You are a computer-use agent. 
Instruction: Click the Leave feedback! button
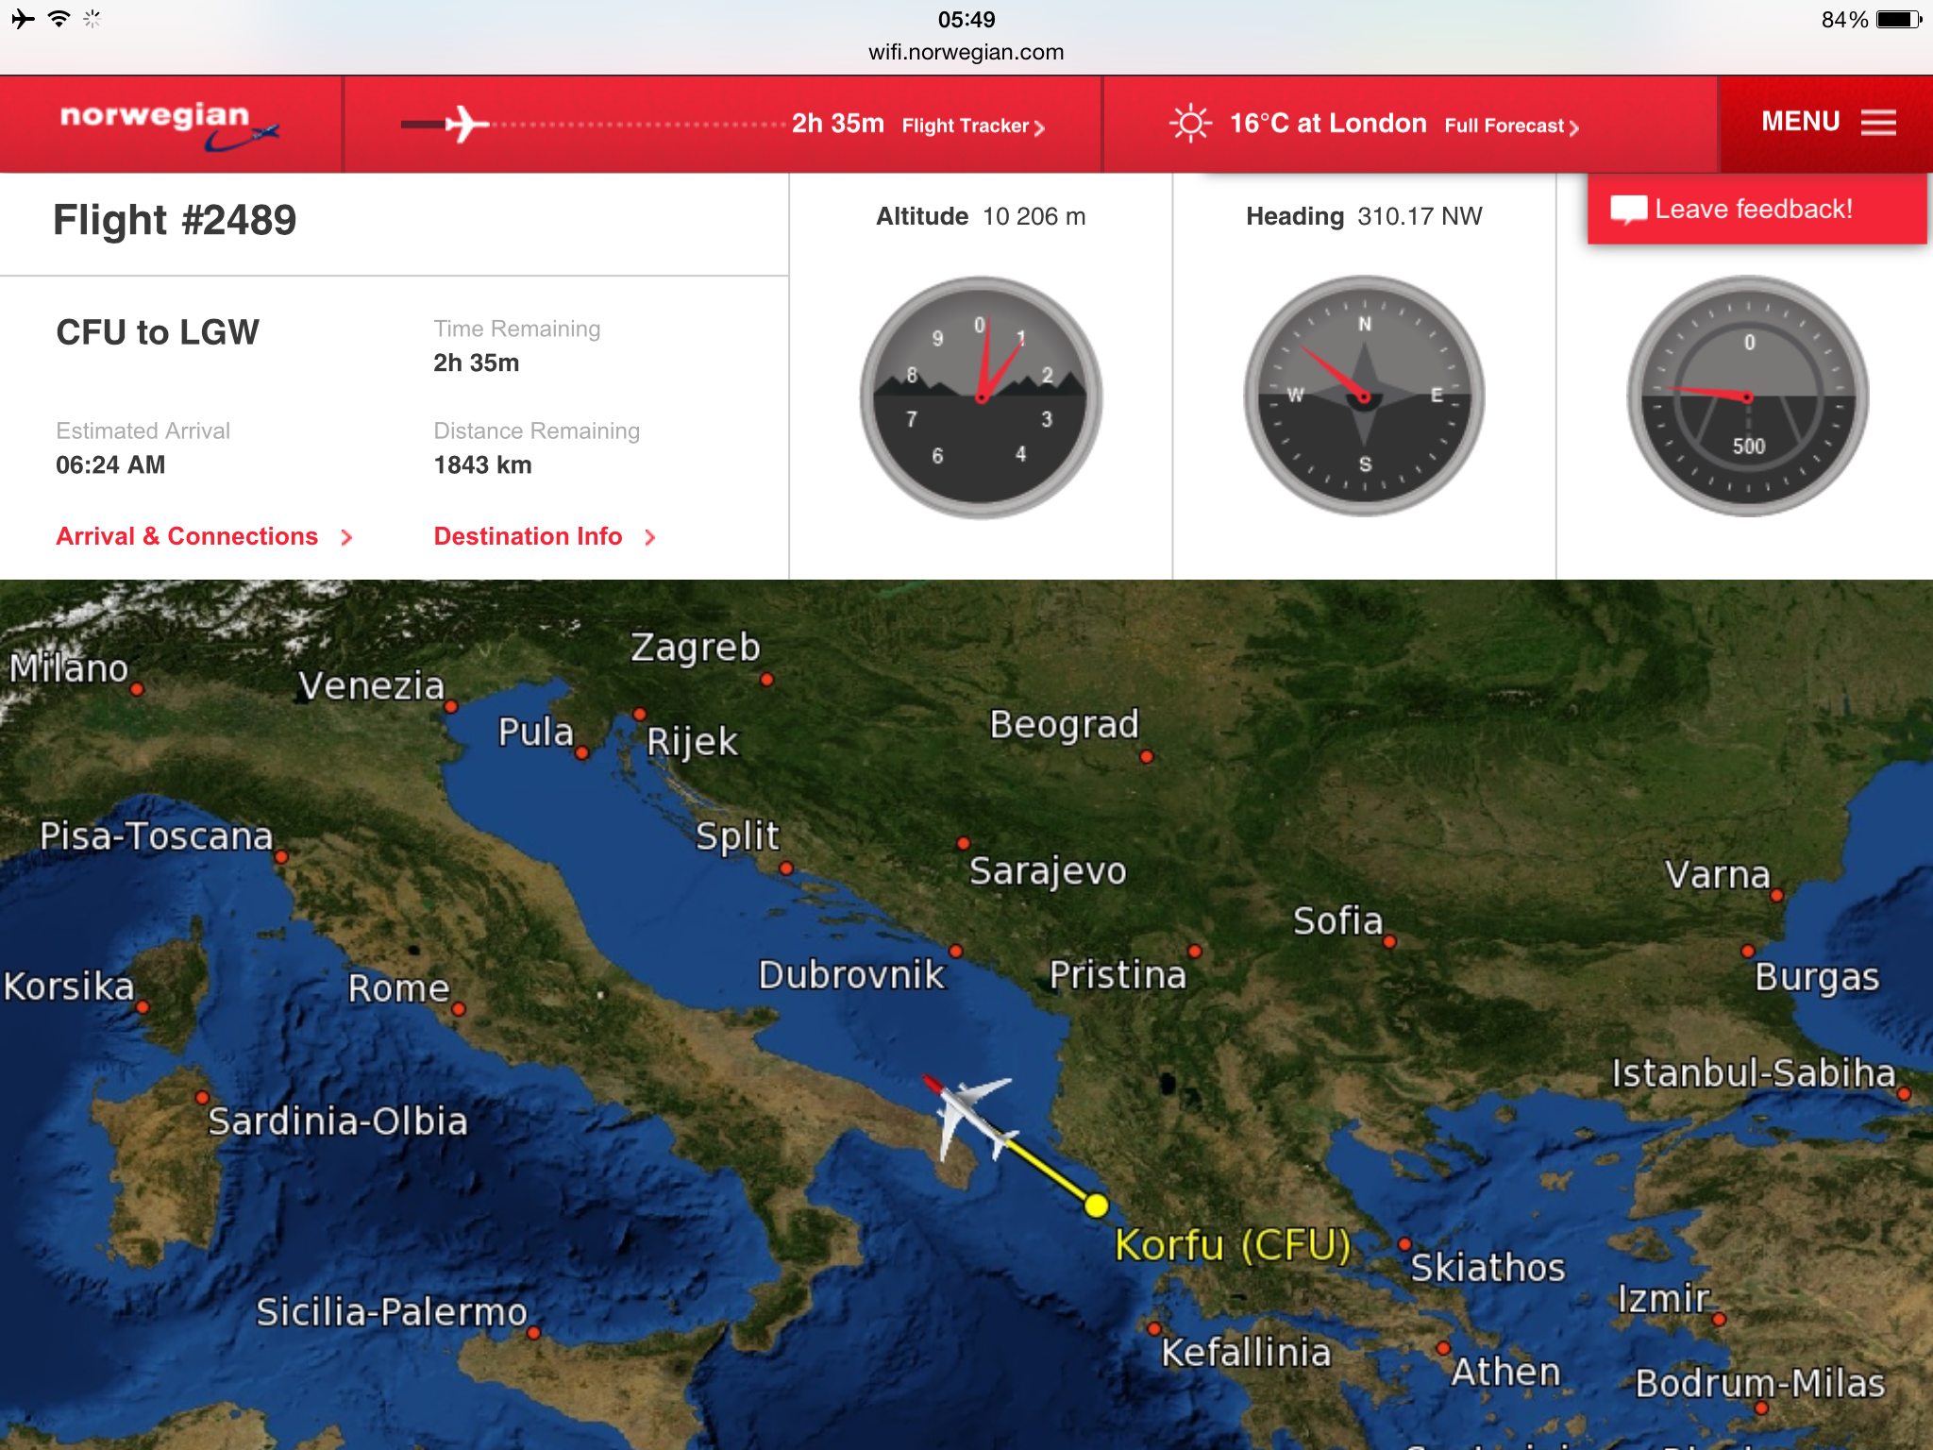click(x=1756, y=210)
